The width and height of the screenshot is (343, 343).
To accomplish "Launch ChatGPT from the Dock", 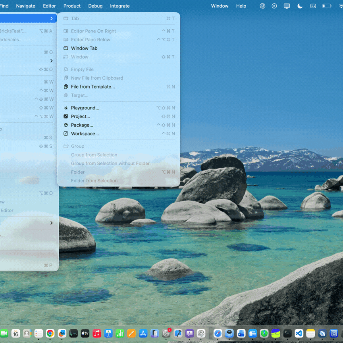I will 201,334.
